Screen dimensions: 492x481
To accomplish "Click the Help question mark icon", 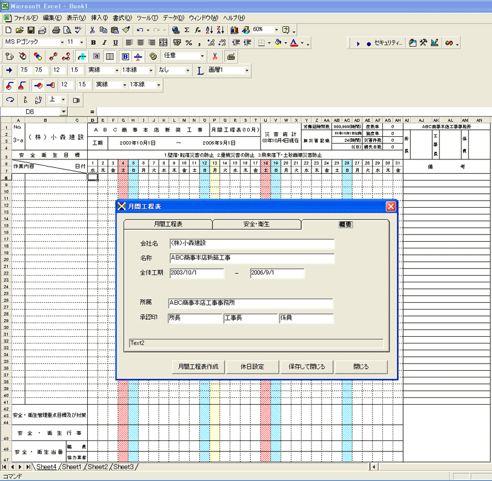I will click(x=285, y=30).
